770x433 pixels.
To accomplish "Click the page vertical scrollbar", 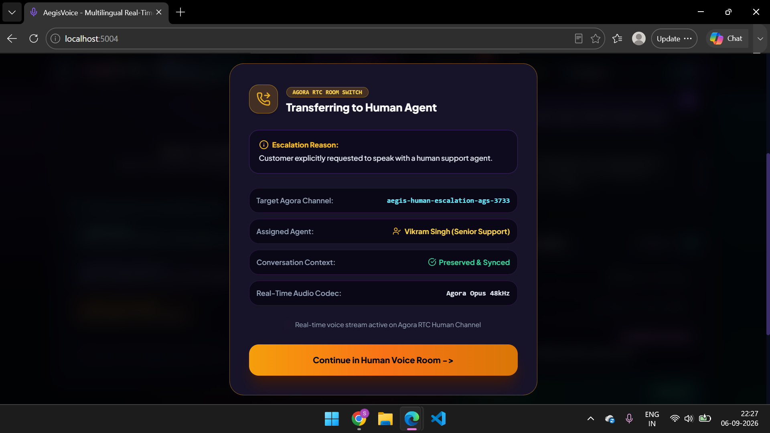I will [768, 244].
